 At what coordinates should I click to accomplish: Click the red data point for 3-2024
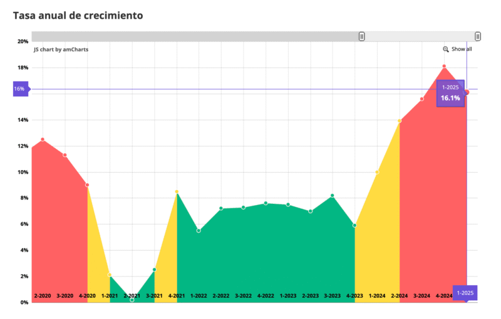point(422,99)
